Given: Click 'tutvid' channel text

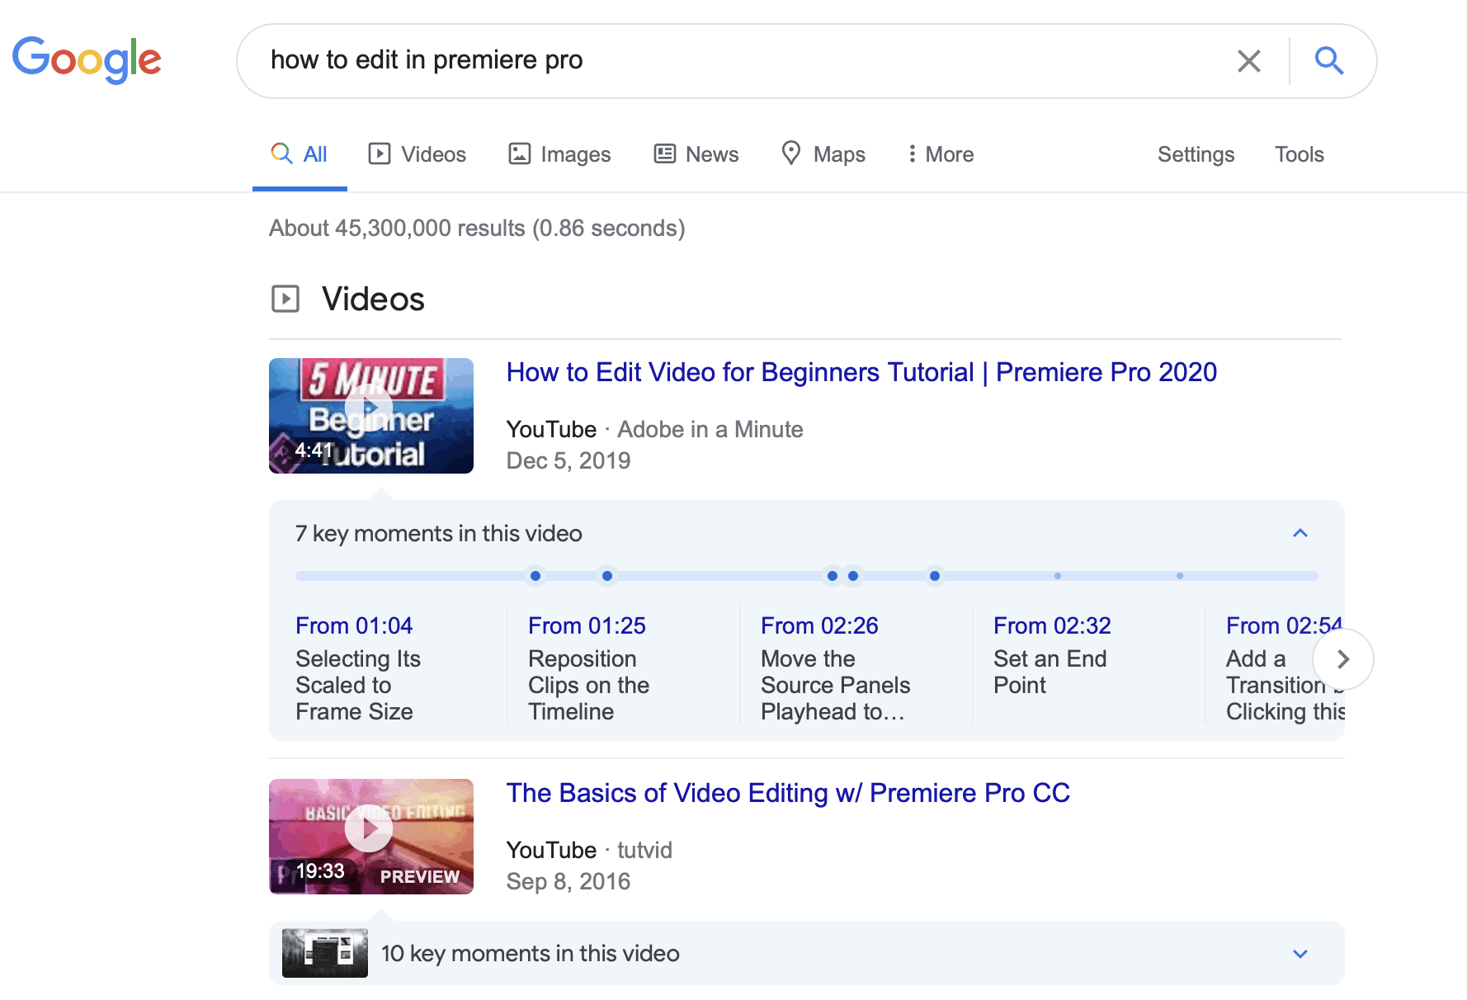Looking at the screenshot, I should pos(644,851).
